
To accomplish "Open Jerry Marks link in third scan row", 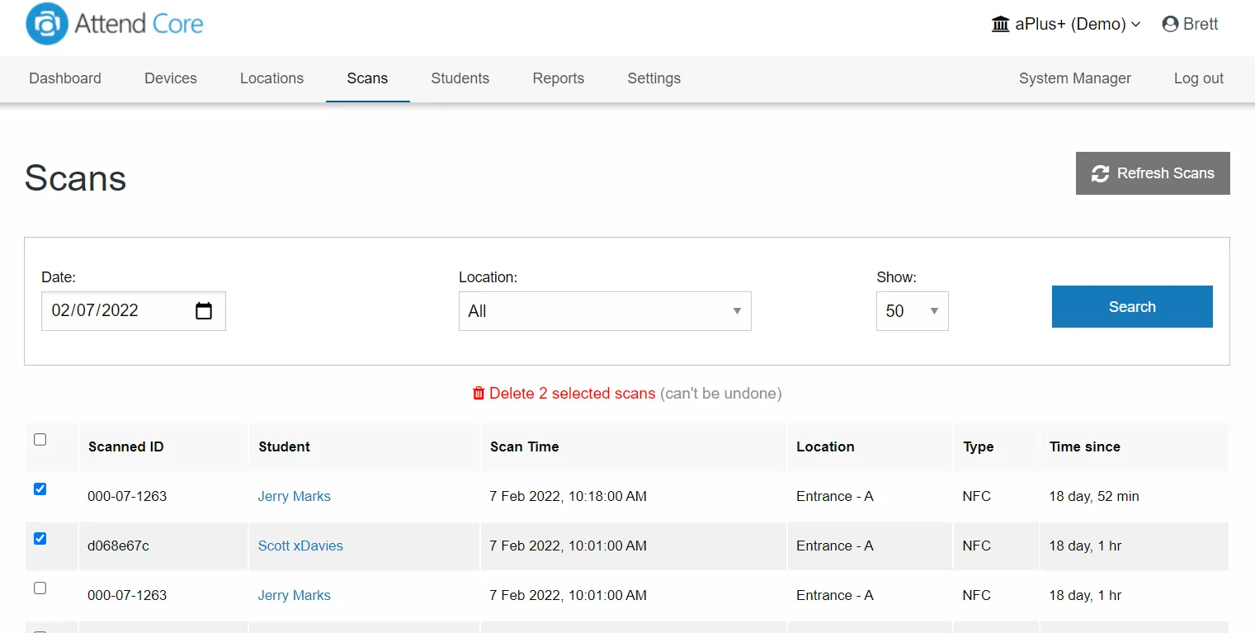I will click(294, 595).
